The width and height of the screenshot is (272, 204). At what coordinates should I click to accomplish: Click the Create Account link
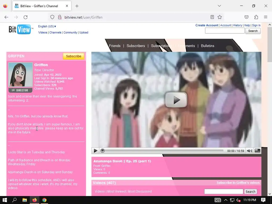click(207, 25)
